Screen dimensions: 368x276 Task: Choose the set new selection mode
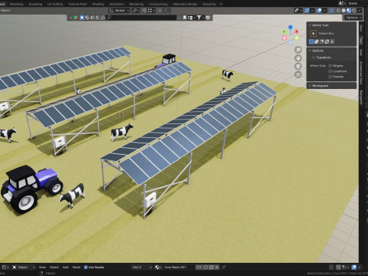point(311,41)
